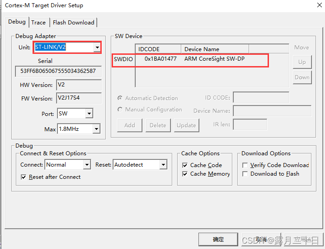Expand the Port SW dropdown

coord(89,113)
